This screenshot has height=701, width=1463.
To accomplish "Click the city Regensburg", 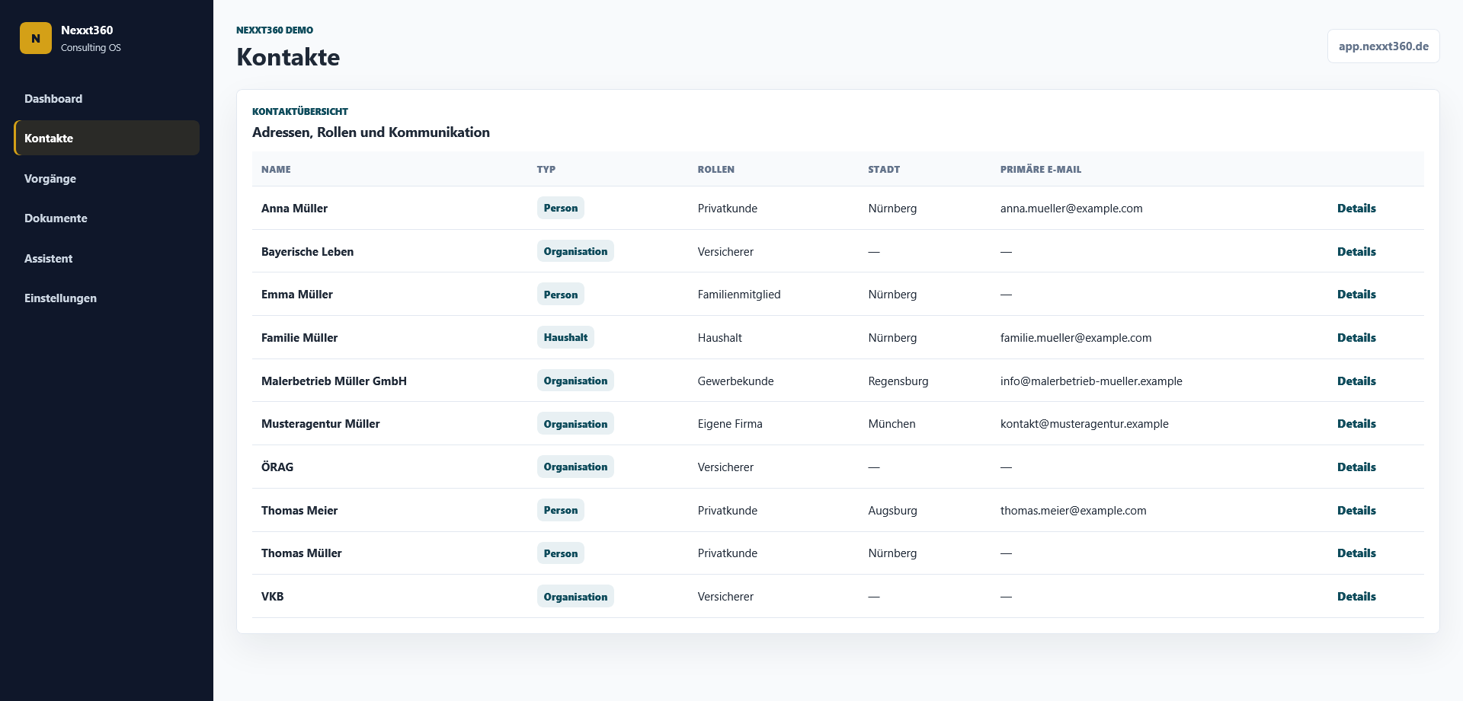I will click(x=898, y=381).
